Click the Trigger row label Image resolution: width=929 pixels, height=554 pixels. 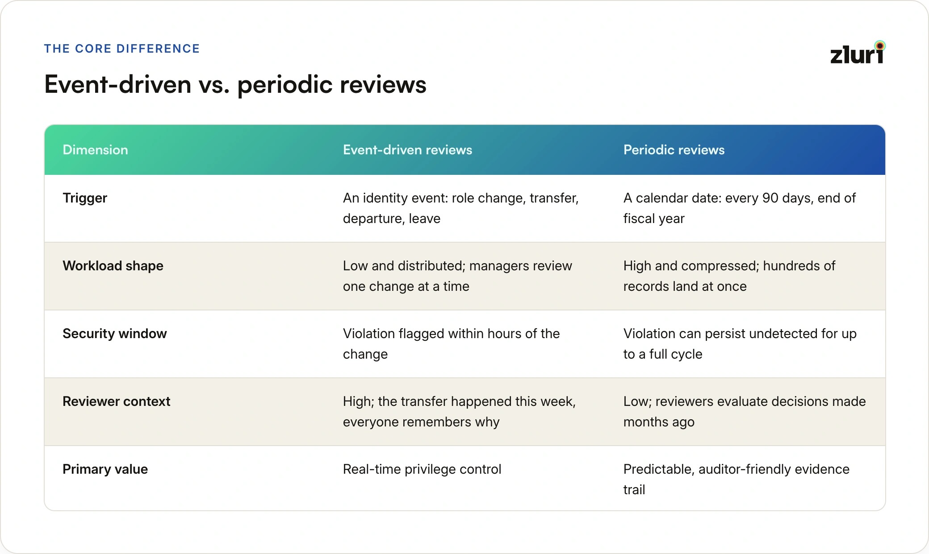tap(85, 198)
